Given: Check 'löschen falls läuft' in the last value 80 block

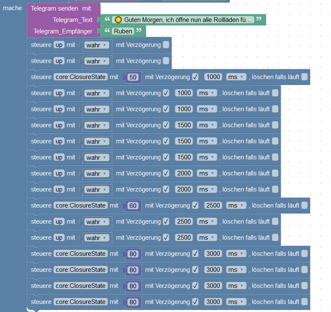Looking at the screenshot, I should click(304, 302).
